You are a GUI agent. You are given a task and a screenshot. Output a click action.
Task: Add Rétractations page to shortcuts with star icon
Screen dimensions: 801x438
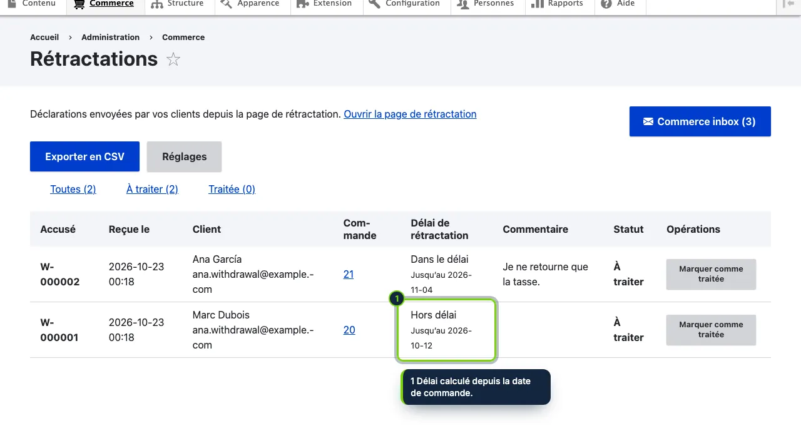coord(173,59)
